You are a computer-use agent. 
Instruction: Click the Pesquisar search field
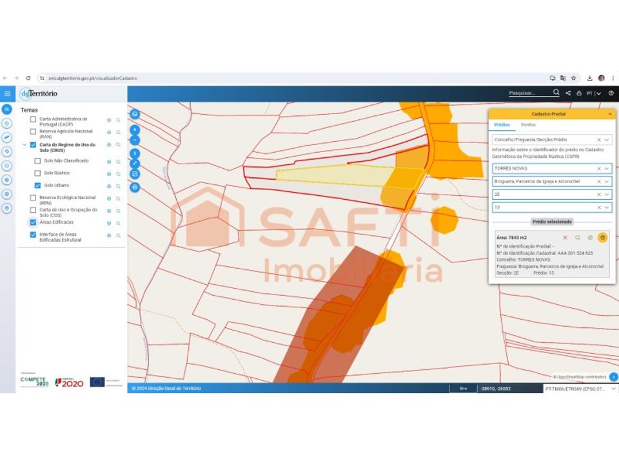tap(530, 93)
